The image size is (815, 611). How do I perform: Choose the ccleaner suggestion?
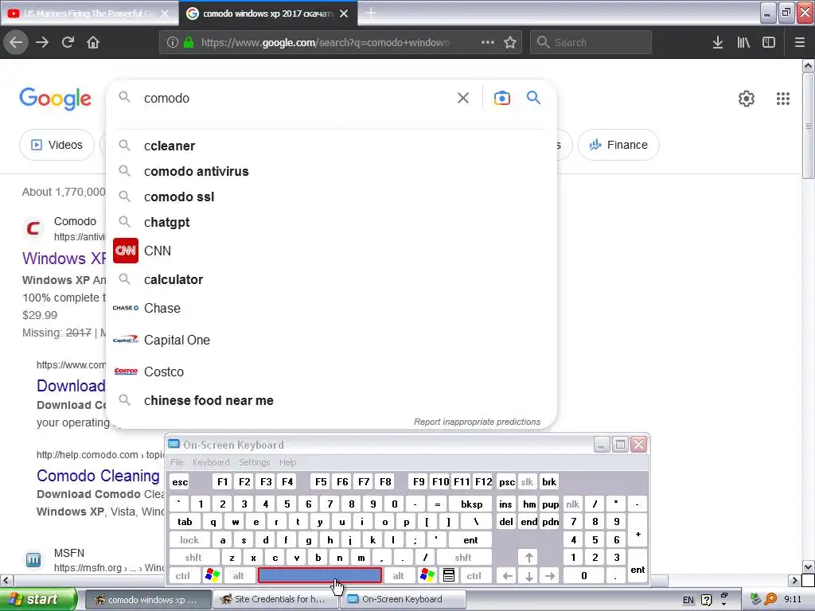pos(331,146)
